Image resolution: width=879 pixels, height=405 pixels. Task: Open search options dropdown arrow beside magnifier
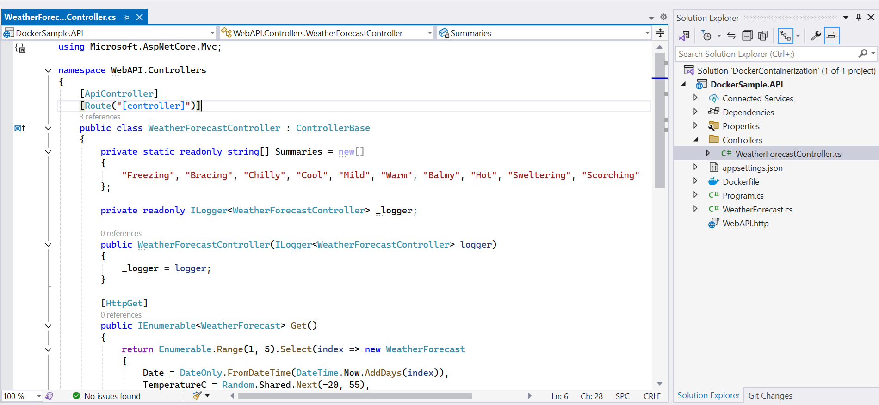point(873,54)
